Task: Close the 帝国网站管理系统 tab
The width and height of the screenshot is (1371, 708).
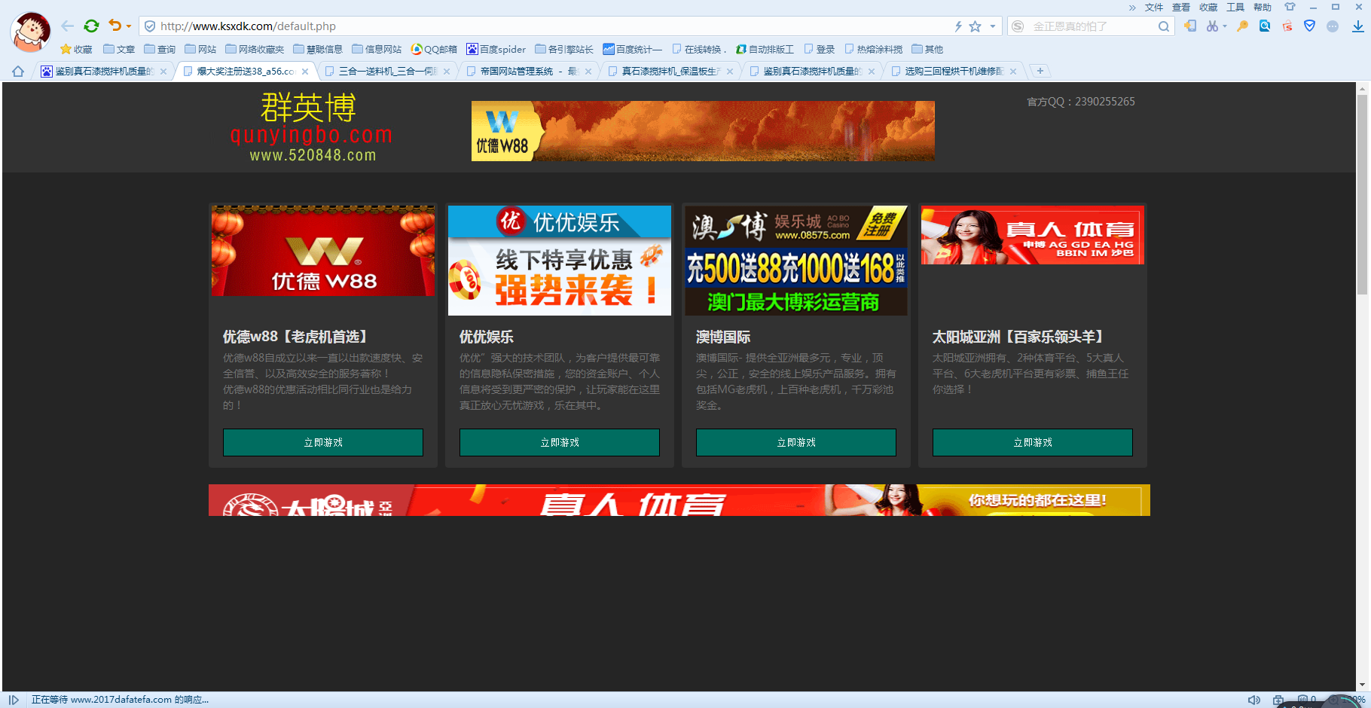Action: click(588, 72)
